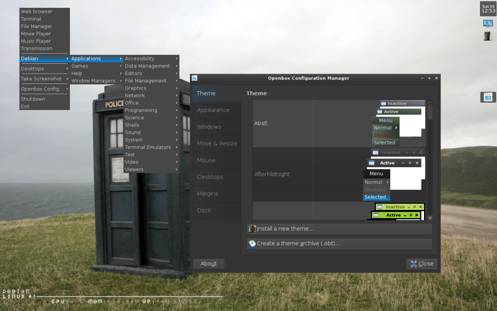Click the About button
Screen dimensions: 497x311
pos(209,264)
